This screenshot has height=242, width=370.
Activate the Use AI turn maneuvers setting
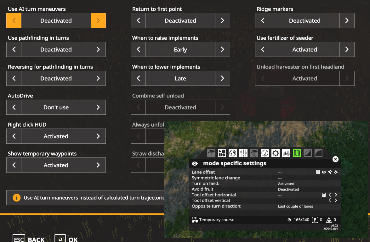(x=98, y=20)
